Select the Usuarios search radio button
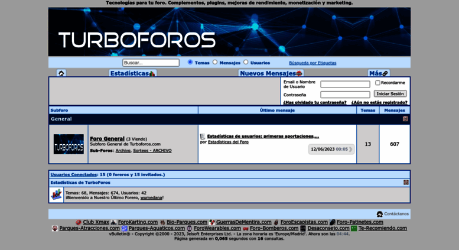This screenshot has width=459, height=250. pyautogui.click(x=246, y=62)
